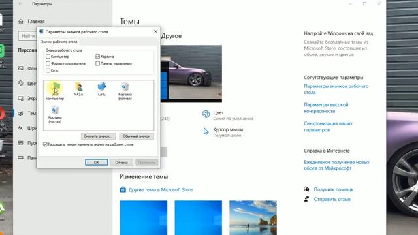Click the Панель задач icon in the sidebar
The height and width of the screenshot is (235, 418).
(x=21, y=158)
